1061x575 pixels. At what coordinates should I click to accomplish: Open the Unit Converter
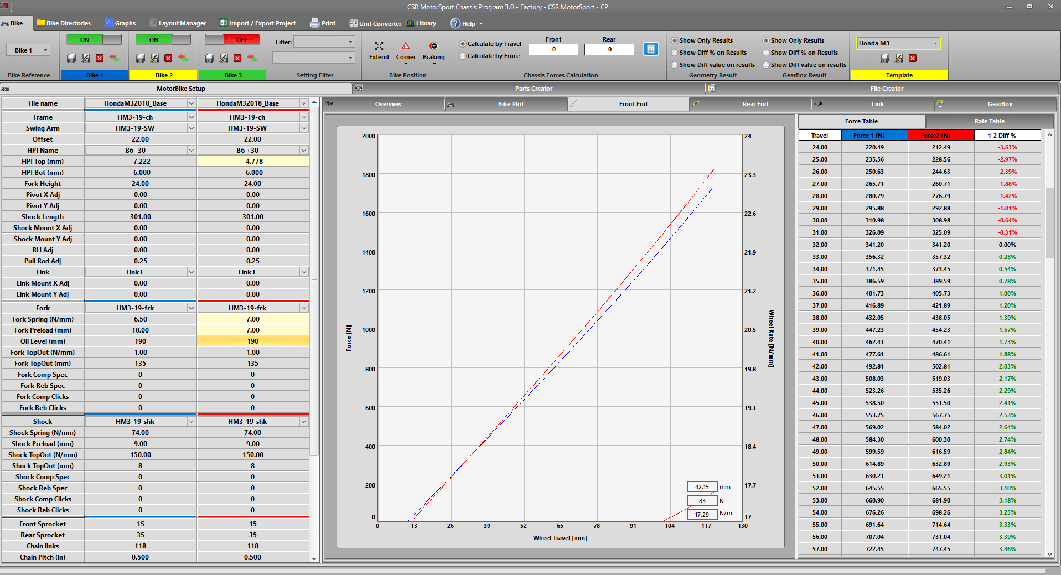tap(375, 23)
